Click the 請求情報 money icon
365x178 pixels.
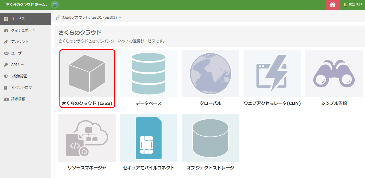pos(6,99)
